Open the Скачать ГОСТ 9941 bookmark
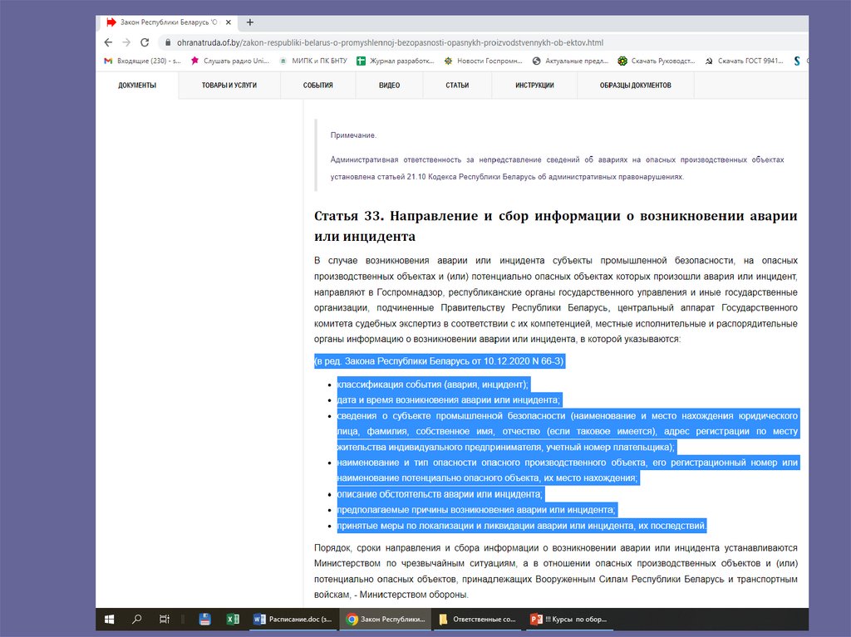 tap(744, 61)
